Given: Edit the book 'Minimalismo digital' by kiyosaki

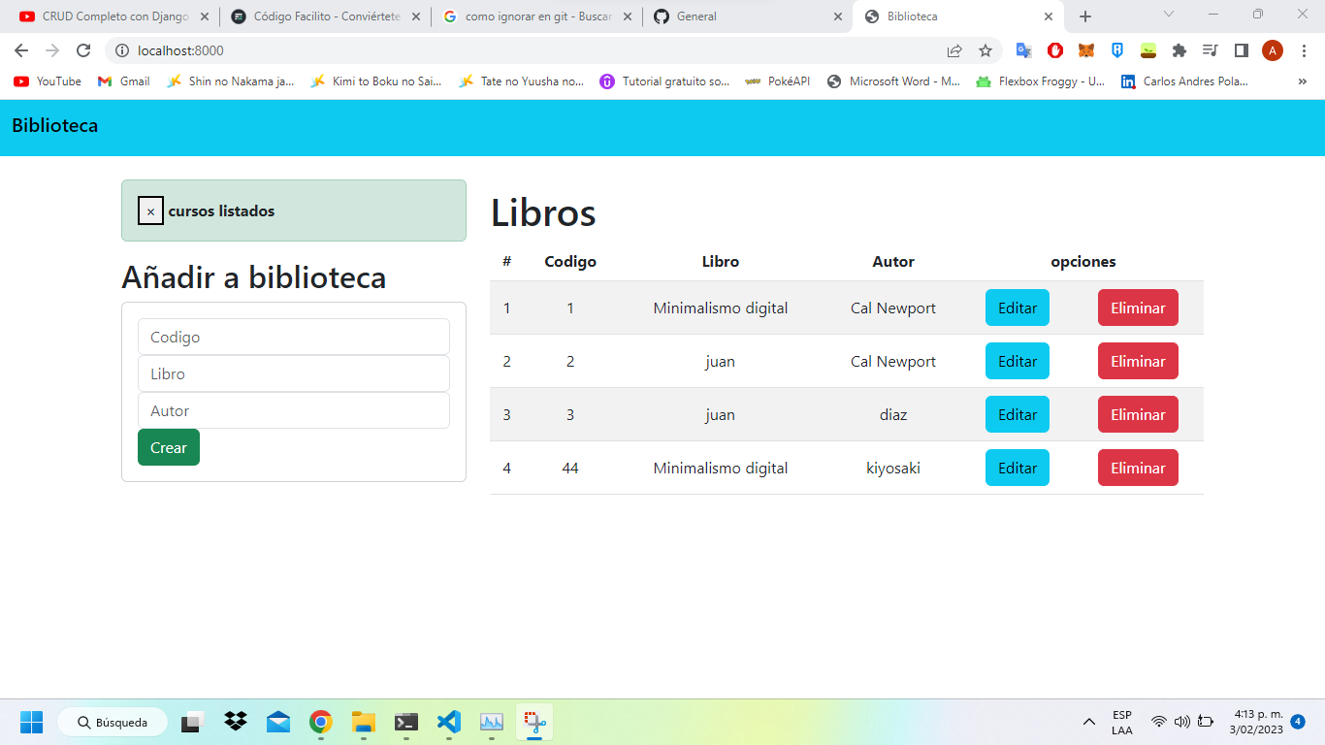Looking at the screenshot, I should [1017, 468].
